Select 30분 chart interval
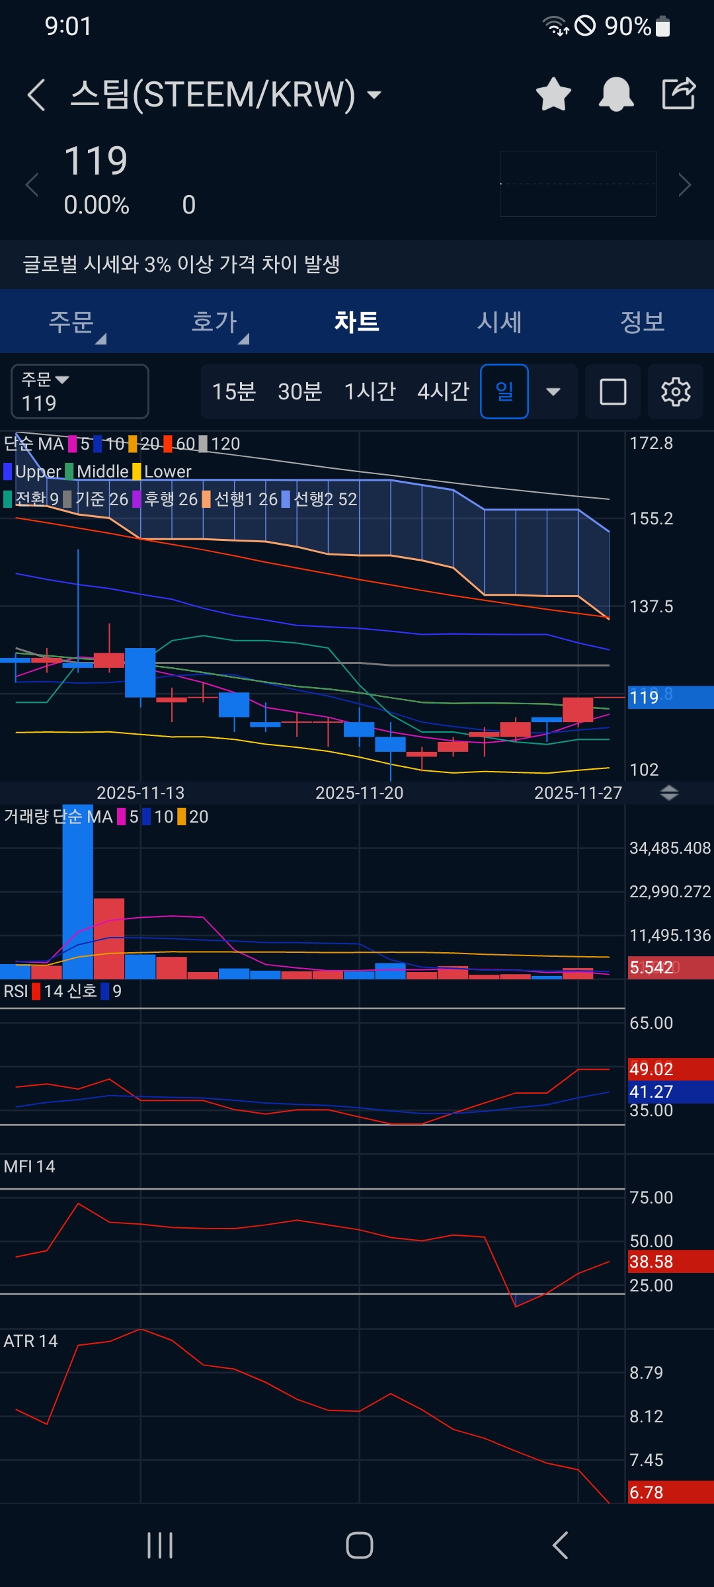Screen dimensions: 714x1587 pyautogui.click(x=300, y=391)
